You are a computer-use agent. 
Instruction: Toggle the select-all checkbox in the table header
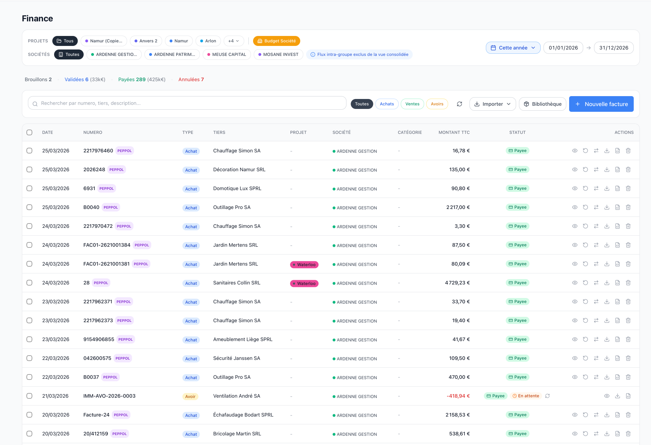30,132
